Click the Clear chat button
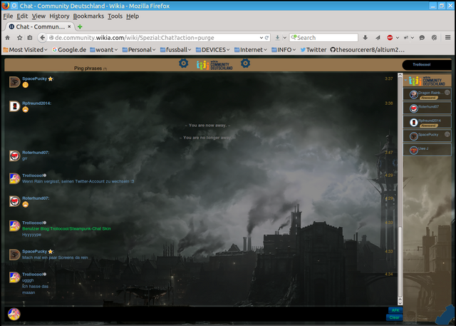The width and height of the screenshot is (456, 326). 394,317
